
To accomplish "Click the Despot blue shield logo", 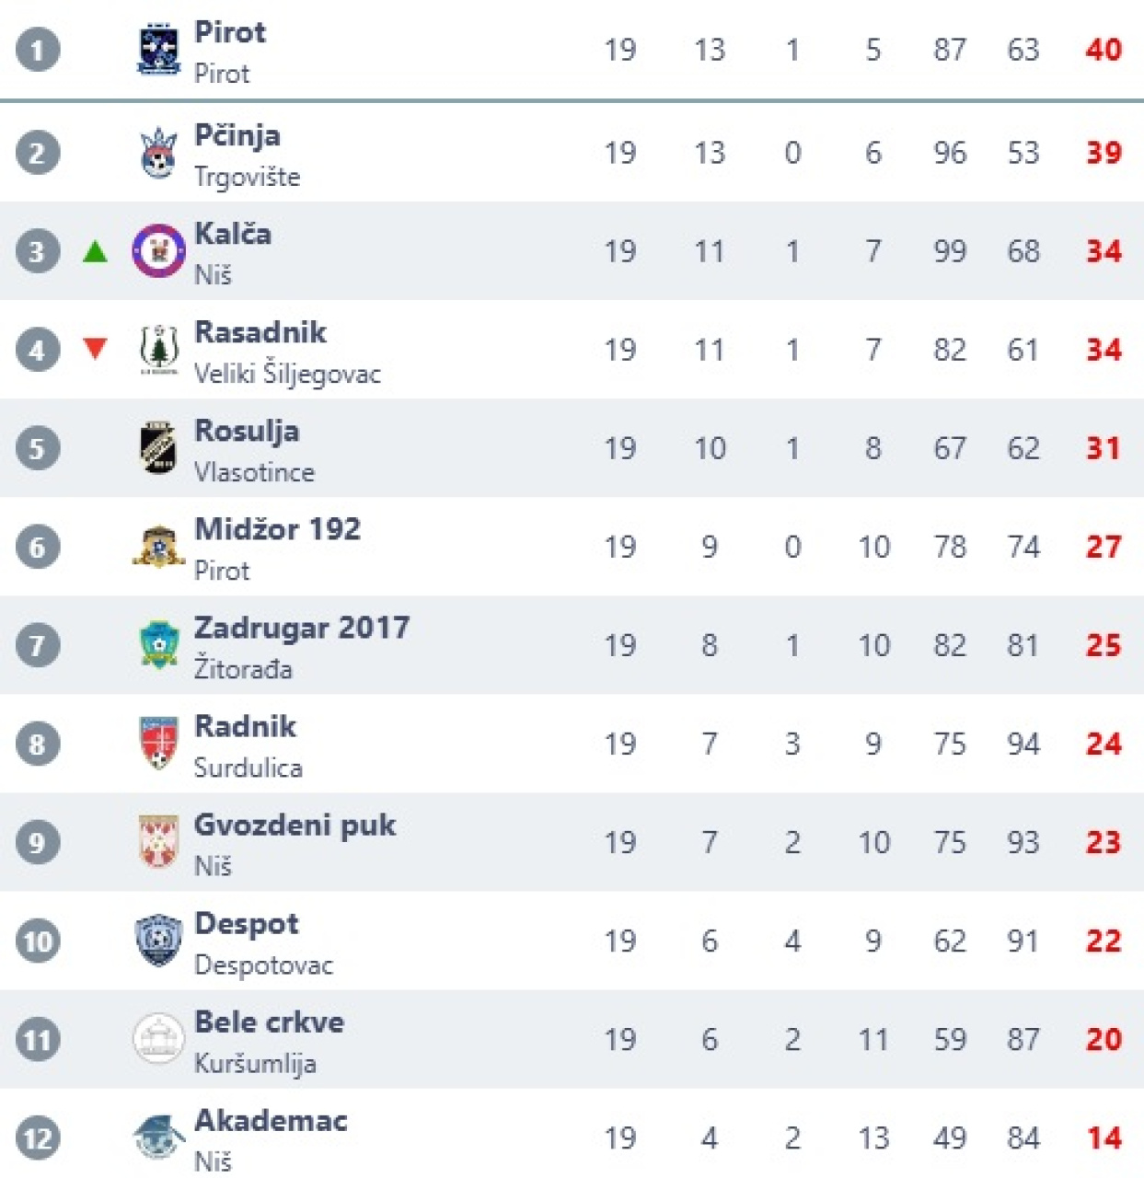I will point(158,940).
